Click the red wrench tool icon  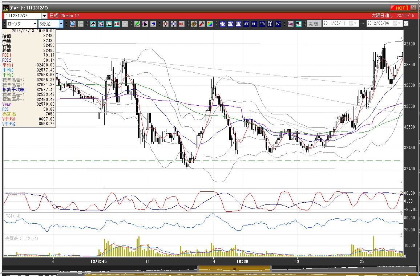202,24
